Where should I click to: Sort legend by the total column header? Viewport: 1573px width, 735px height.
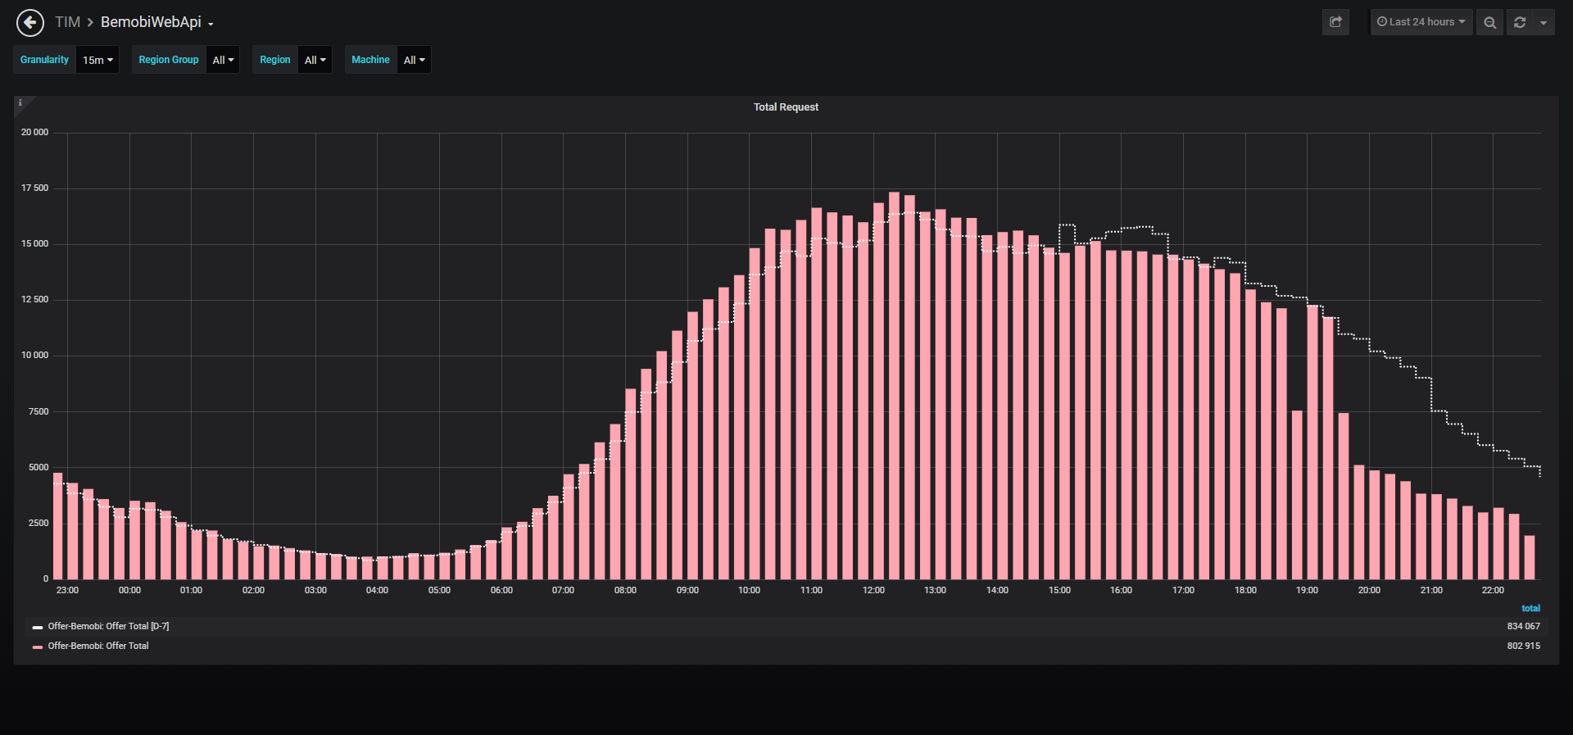1530,608
